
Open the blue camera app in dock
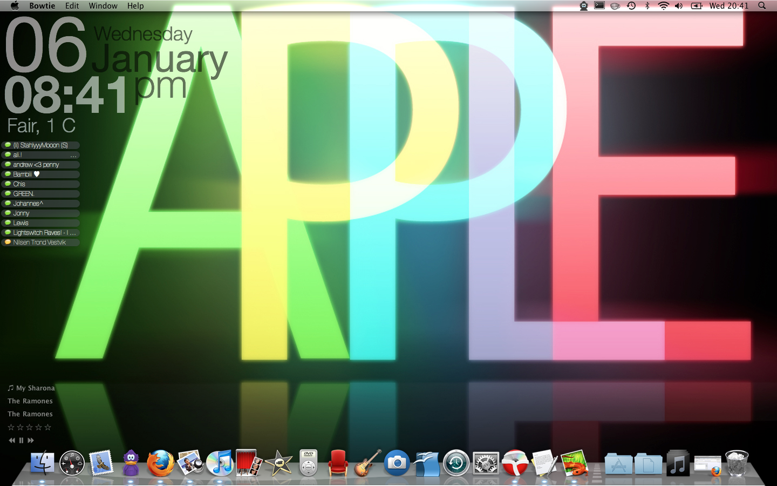pos(397,463)
